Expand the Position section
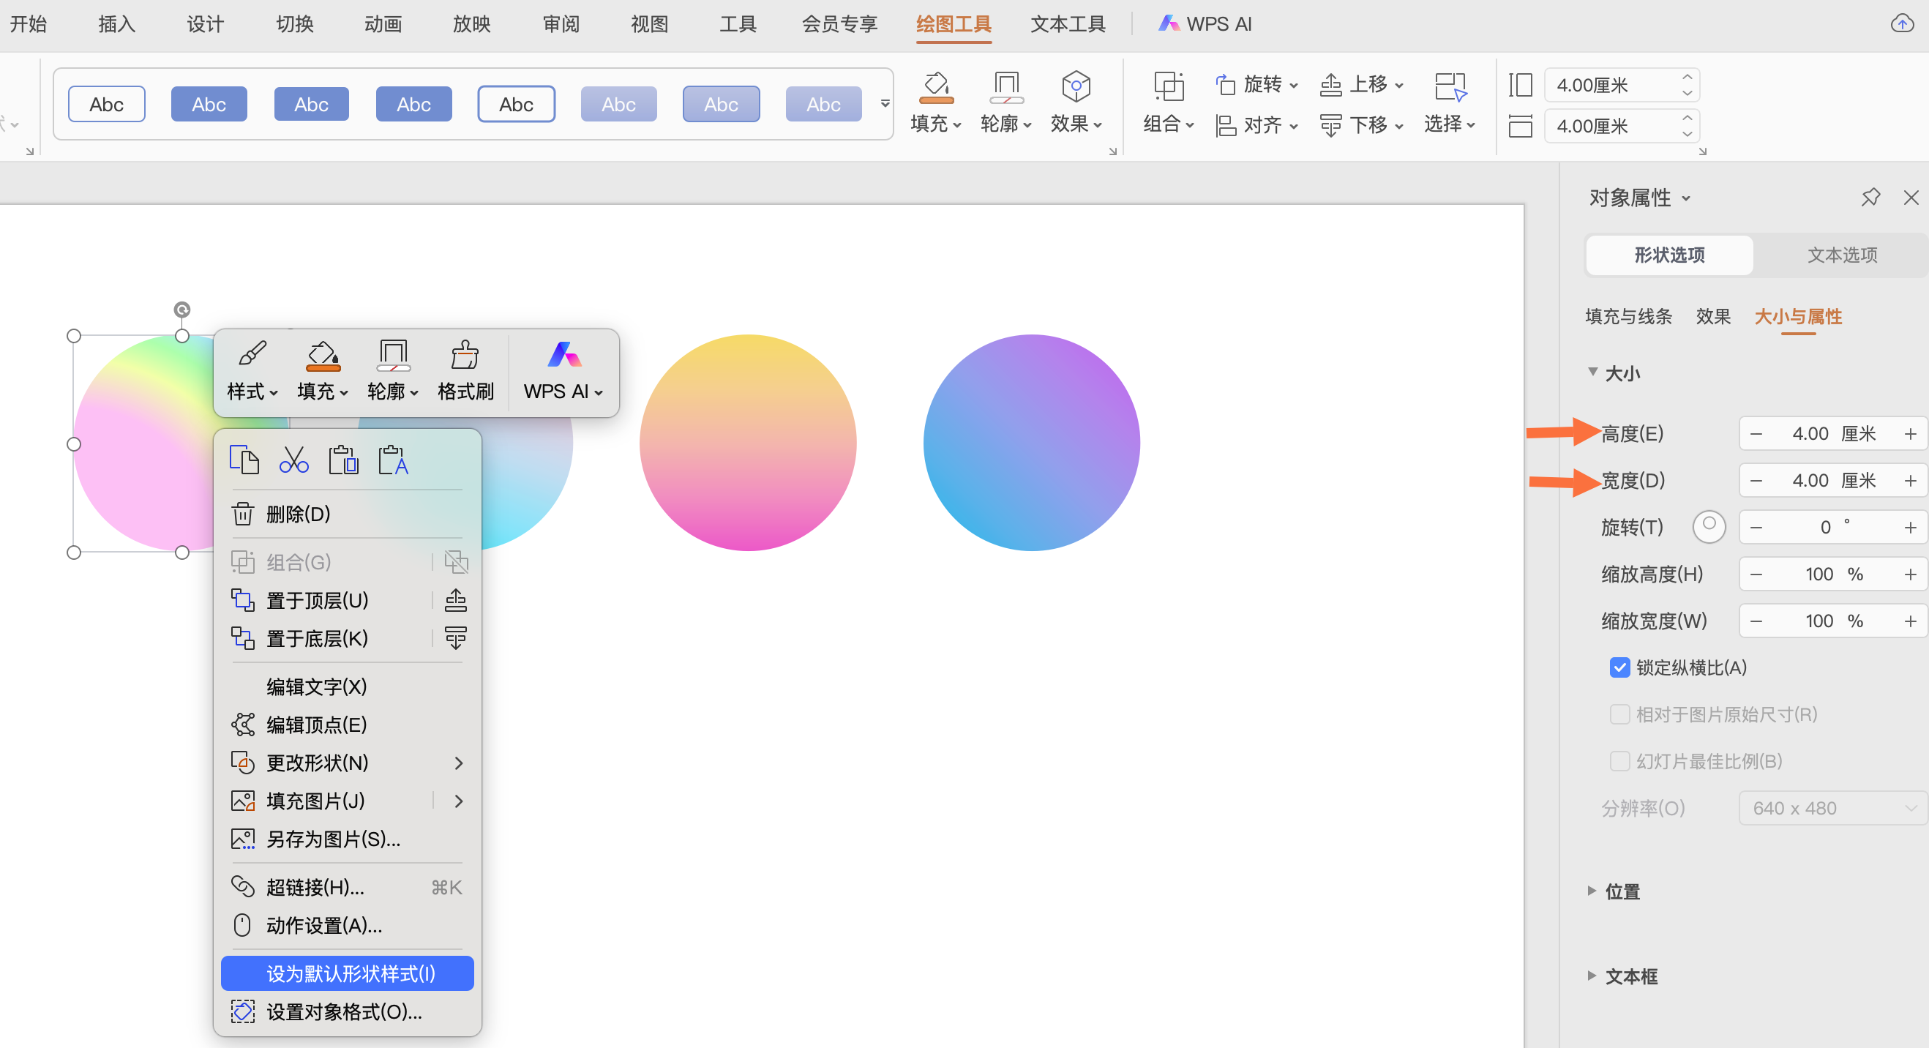Image resolution: width=1929 pixels, height=1048 pixels. (1622, 891)
